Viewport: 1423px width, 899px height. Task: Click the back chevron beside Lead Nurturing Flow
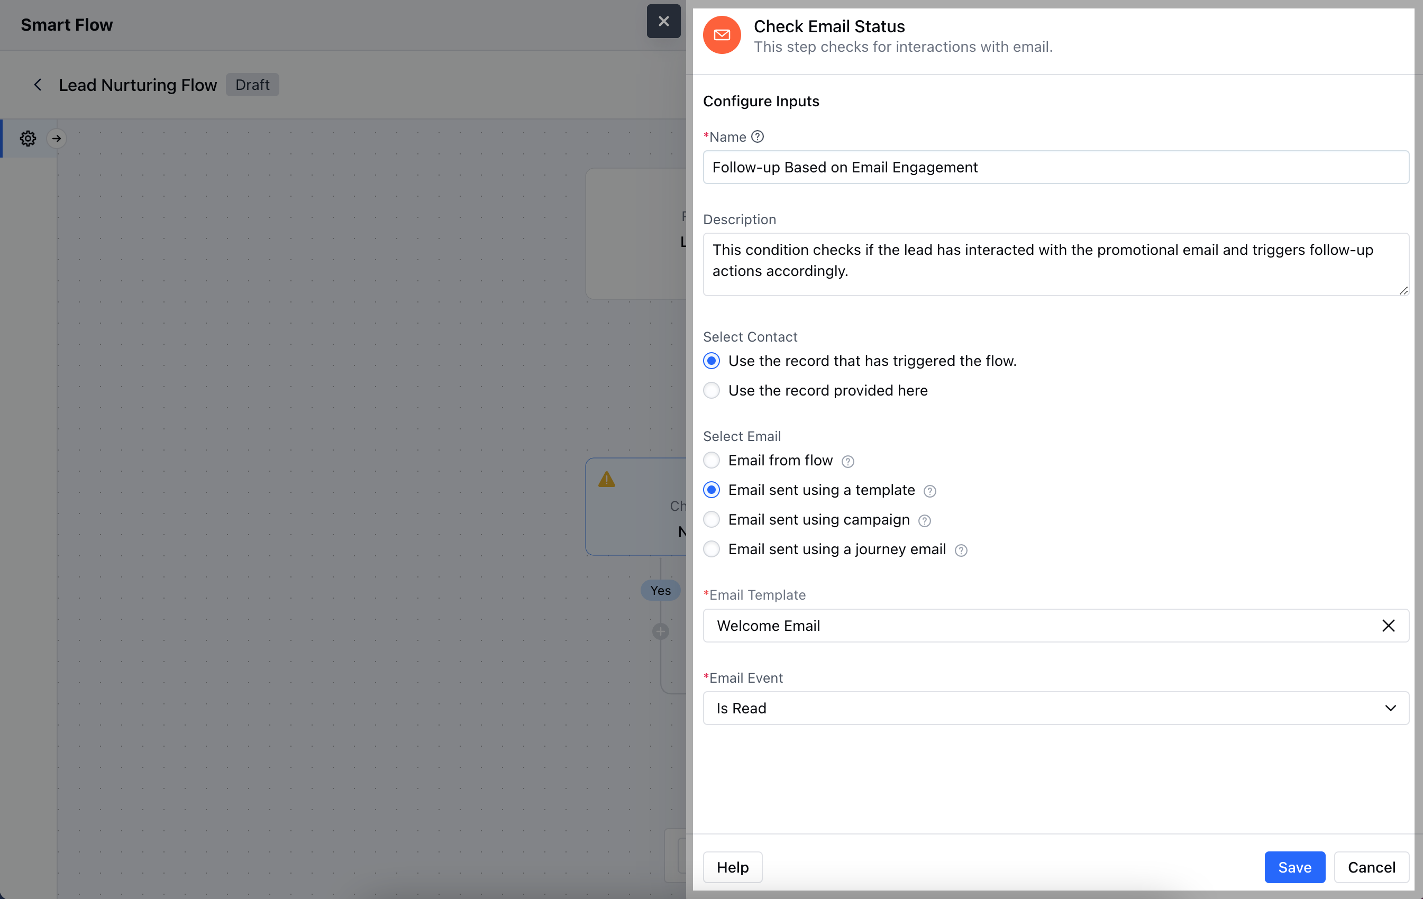38,85
